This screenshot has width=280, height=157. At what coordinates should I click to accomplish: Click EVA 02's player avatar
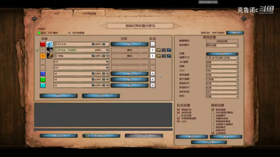50,44
